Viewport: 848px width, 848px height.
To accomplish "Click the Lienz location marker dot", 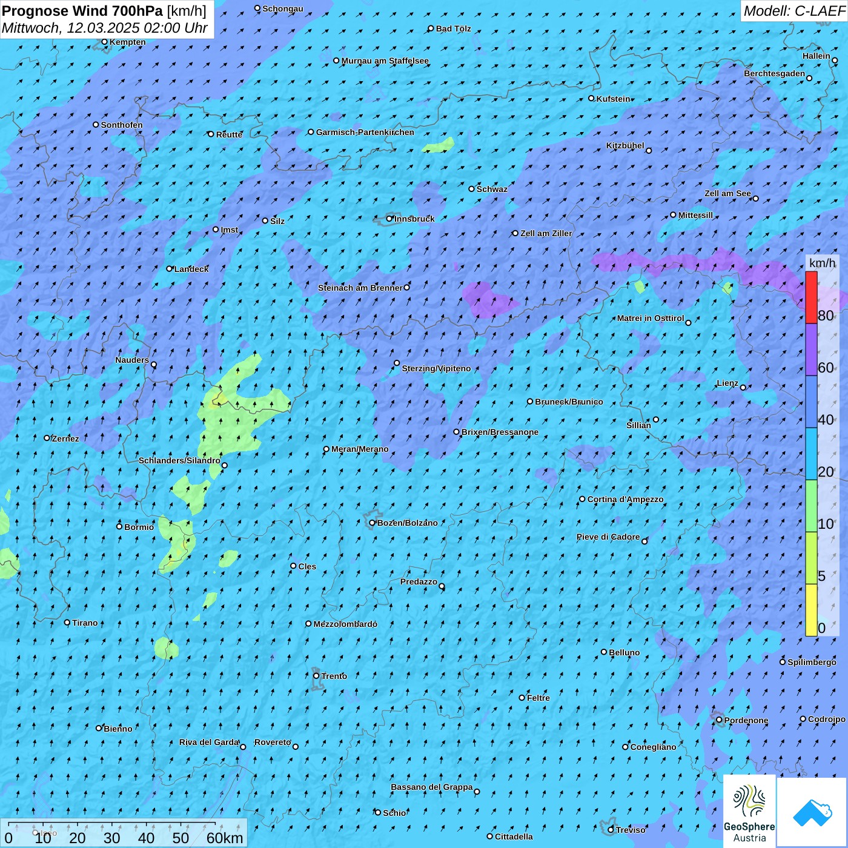I will (x=743, y=388).
